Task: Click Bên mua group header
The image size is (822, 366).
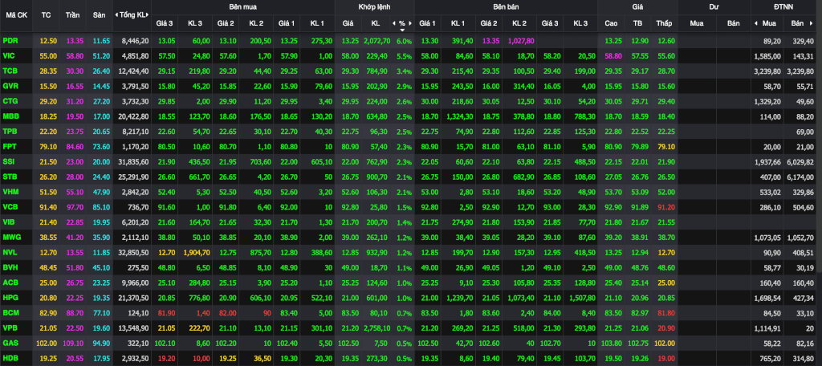Action: click(242, 7)
